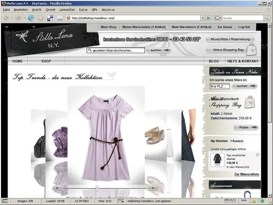This screenshot has width=273, height=205.
Task: Click the site favicon in the address bar
Action: point(69,18)
